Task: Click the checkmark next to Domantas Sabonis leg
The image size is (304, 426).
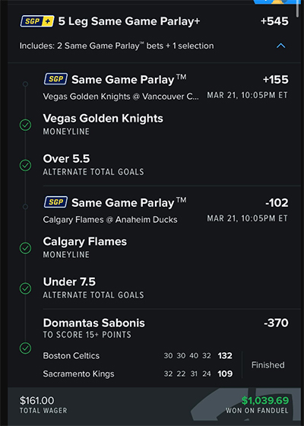Action: (25, 348)
